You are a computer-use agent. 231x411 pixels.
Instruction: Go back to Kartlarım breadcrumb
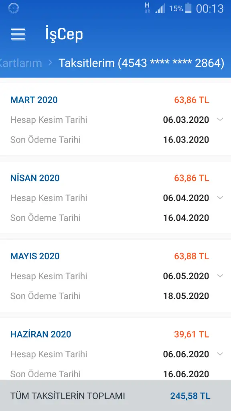21,63
